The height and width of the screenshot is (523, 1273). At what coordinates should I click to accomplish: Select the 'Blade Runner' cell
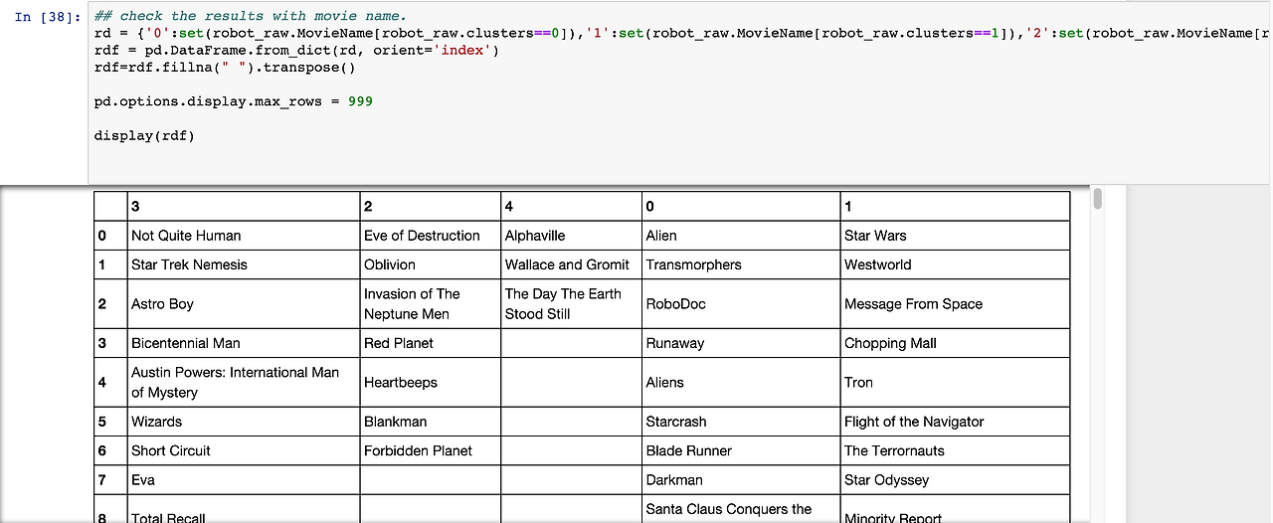741,450
